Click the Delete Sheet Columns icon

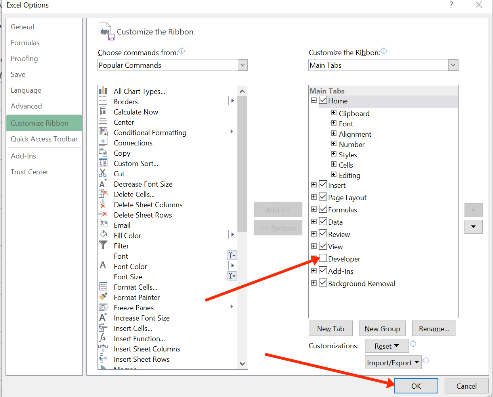[103, 204]
